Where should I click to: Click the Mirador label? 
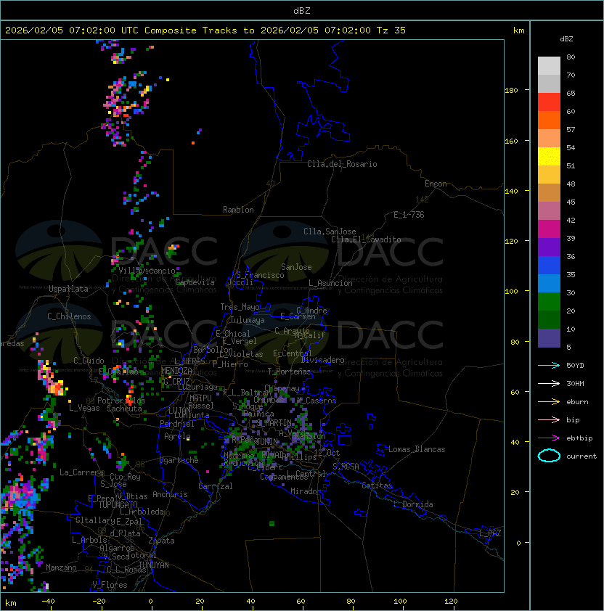coord(306,491)
